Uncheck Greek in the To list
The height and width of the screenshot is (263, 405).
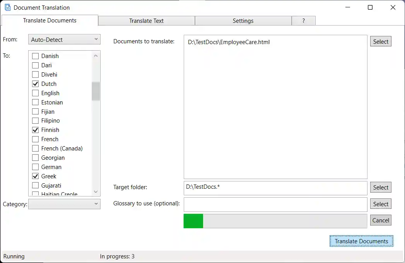click(x=35, y=176)
